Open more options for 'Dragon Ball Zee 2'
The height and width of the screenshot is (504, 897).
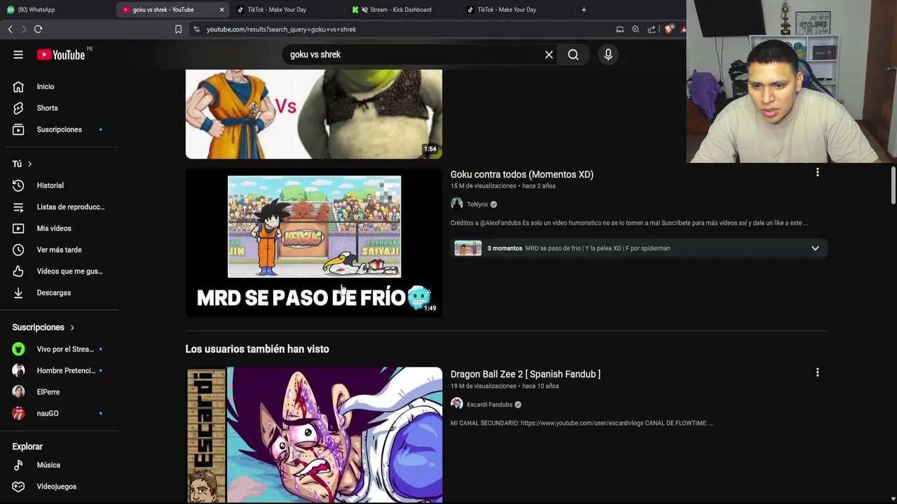[817, 372]
